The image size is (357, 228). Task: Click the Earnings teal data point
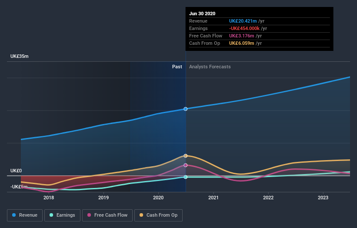click(186, 177)
